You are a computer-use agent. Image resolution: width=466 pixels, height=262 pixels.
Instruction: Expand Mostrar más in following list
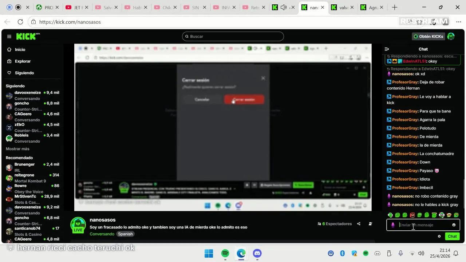[17, 149]
